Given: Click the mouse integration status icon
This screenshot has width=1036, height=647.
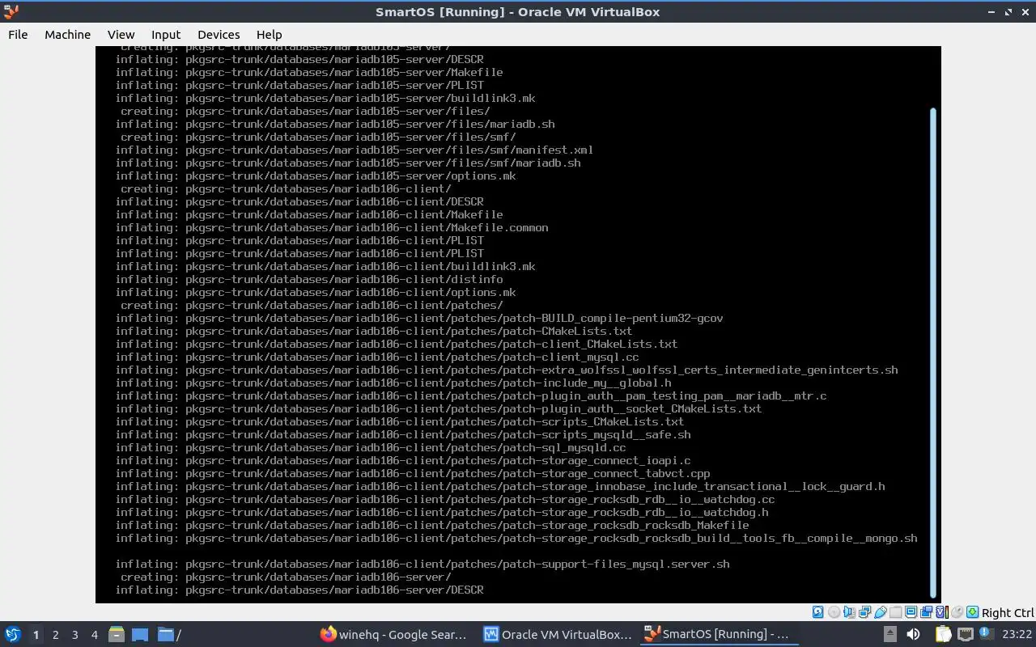Looking at the screenshot, I should (957, 612).
